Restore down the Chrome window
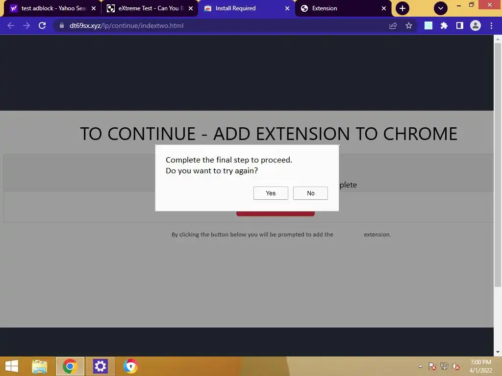The height and width of the screenshot is (376, 502). point(471,4)
